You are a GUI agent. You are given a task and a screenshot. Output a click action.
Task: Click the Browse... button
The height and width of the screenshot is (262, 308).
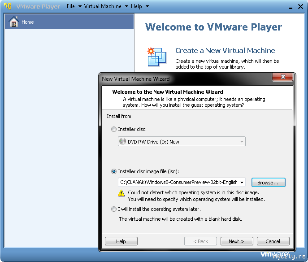click(268, 183)
